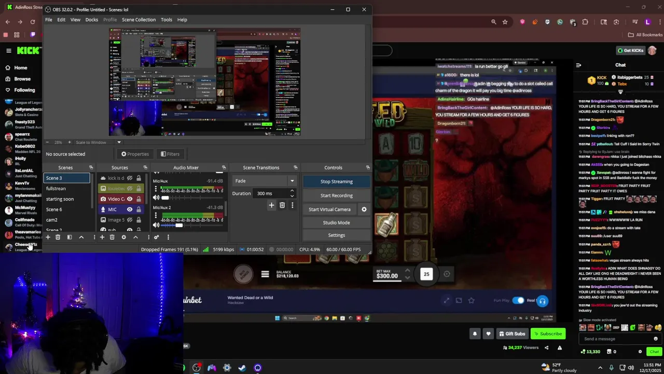Click Start Virtual Camera button
664x374 pixels.
[329, 209]
